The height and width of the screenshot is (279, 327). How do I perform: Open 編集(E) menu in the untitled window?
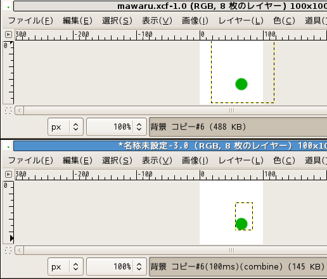(77, 161)
